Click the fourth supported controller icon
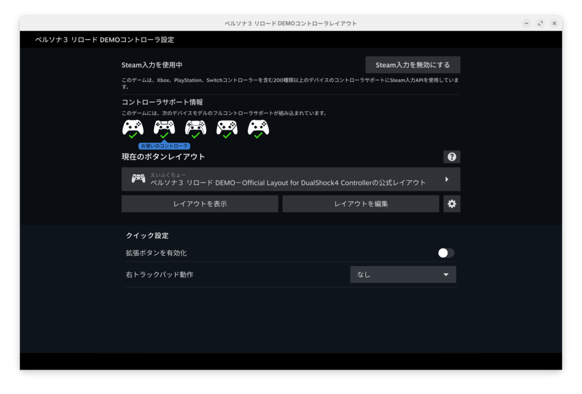 [227, 127]
